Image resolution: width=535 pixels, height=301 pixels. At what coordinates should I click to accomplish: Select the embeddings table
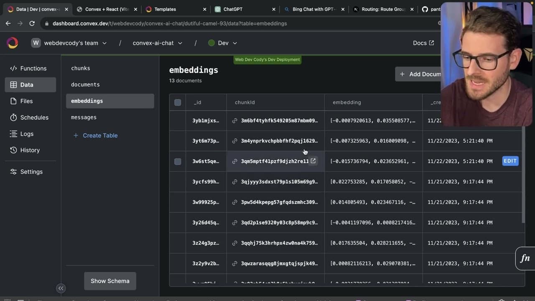coord(110,101)
